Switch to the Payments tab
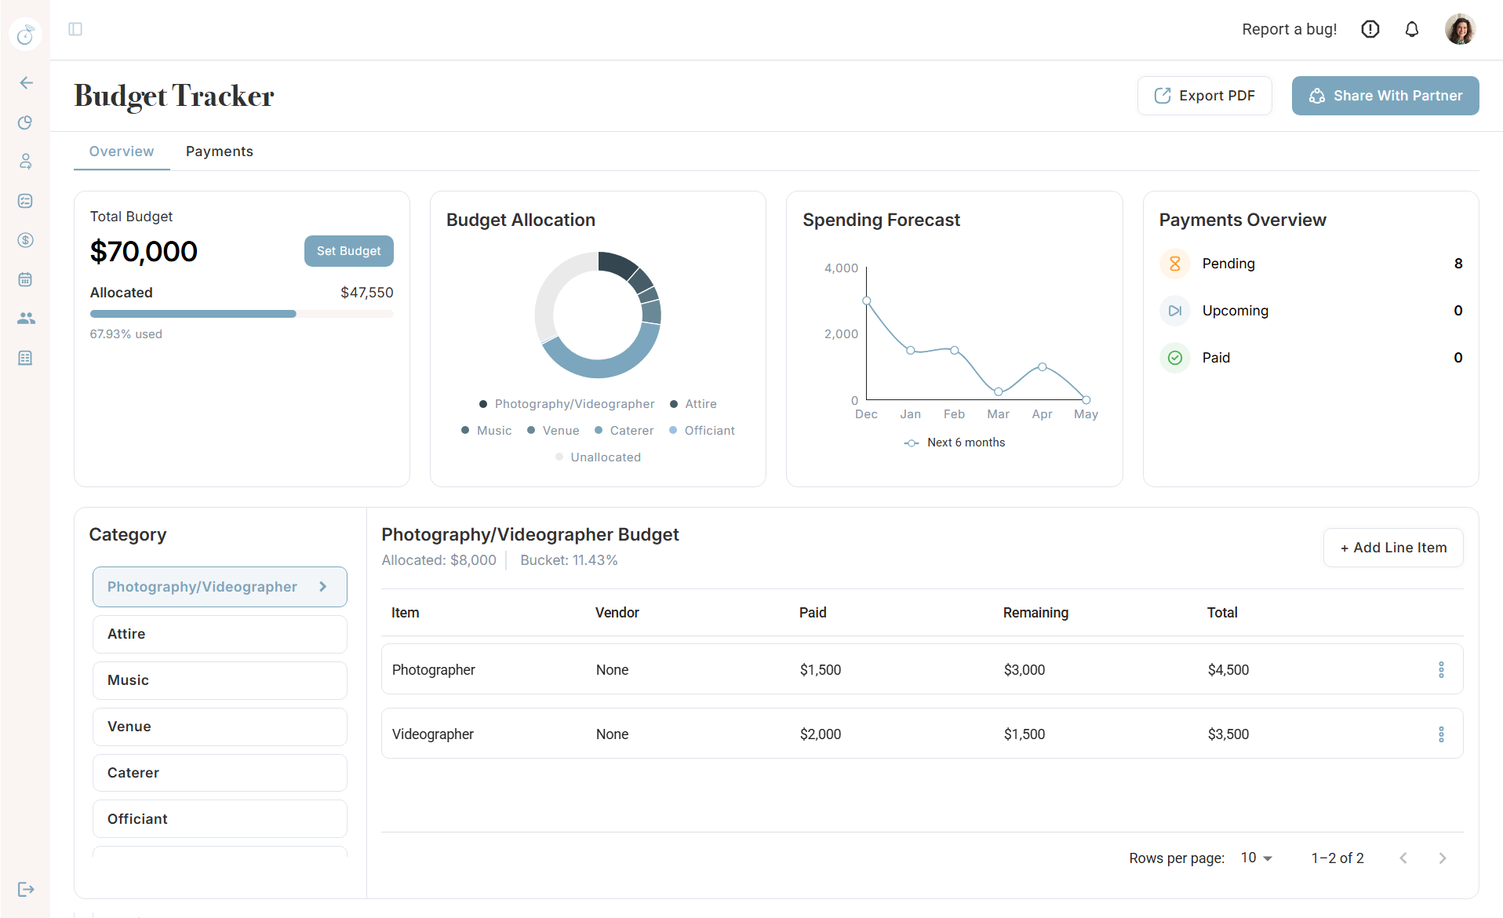Viewport: 1503px width, 918px height. tap(220, 151)
